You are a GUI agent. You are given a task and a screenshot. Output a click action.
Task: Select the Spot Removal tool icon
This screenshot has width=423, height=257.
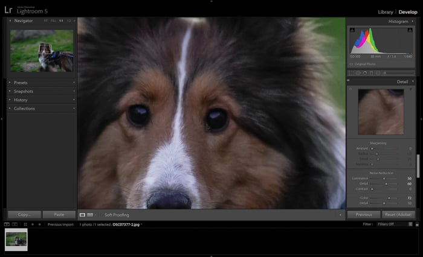(x=358, y=73)
